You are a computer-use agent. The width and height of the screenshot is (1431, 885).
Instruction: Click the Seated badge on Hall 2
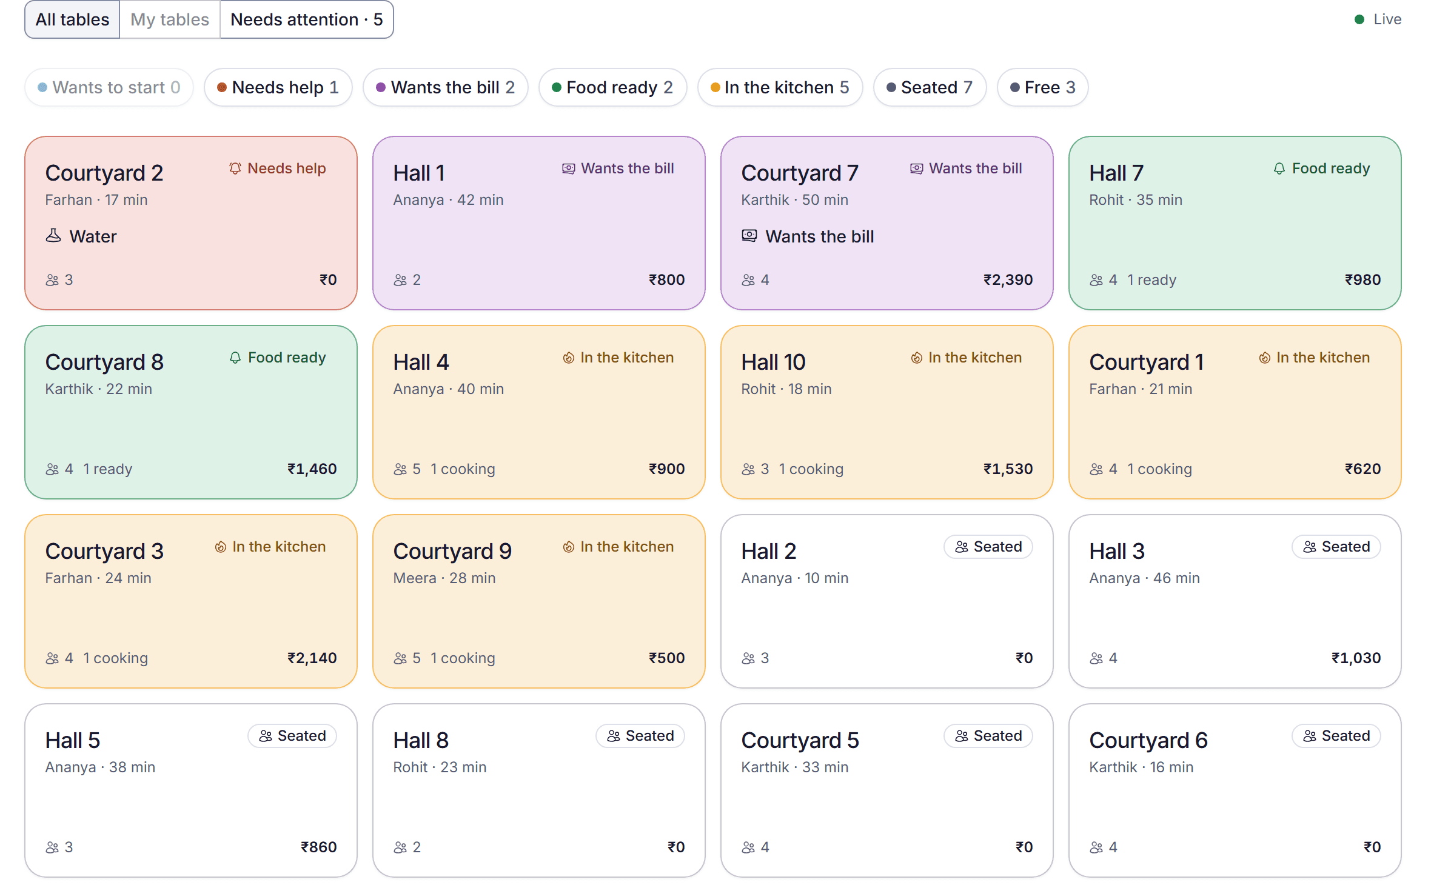(x=988, y=547)
